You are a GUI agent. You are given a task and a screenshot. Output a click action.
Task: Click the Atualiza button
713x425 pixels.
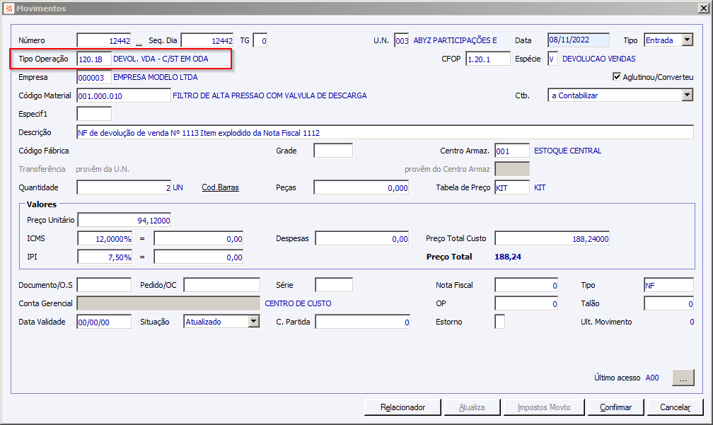472,407
